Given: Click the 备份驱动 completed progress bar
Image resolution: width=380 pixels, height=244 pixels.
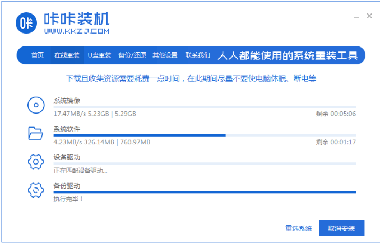Looking at the screenshot, I should [205, 192].
